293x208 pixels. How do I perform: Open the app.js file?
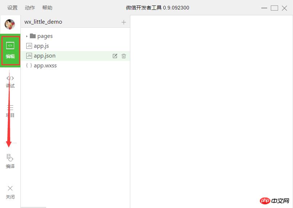[41, 46]
